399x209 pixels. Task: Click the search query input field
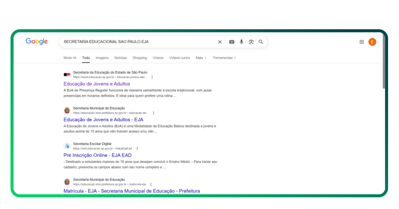(x=136, y=42)
